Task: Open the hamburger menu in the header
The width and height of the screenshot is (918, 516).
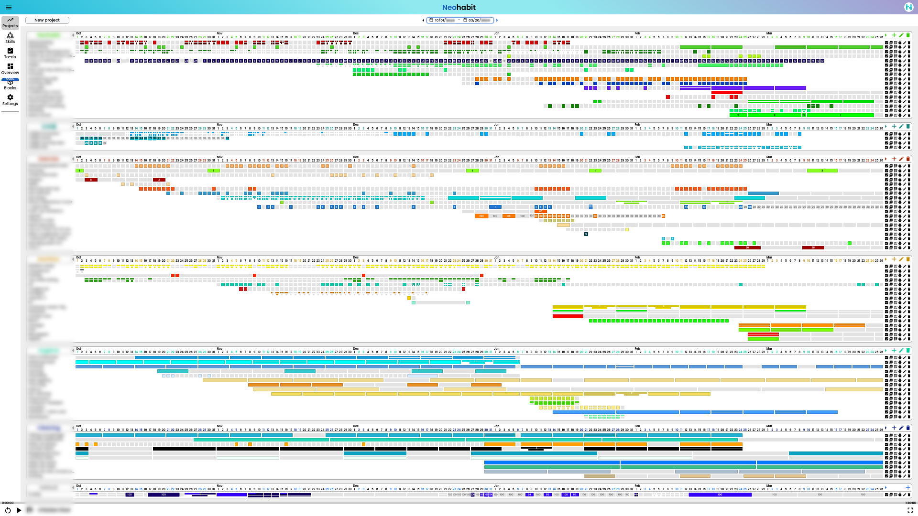Action: 9,7
